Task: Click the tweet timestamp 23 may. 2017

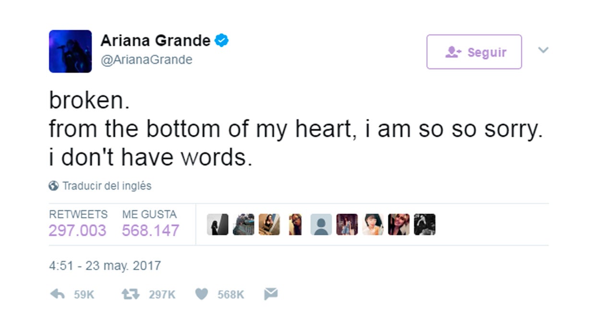Action: pyautogui.click(x=105, y=265)
